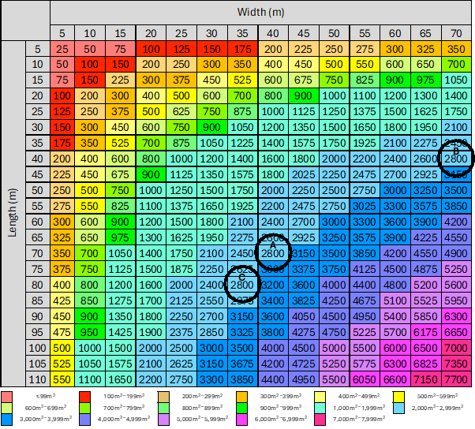Click the cell showing 6050
The height and width of the screenshot is (429, 475).
point(365,379)
